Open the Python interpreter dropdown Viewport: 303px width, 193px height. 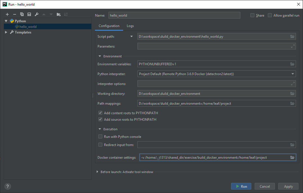[x=292, y=74]
